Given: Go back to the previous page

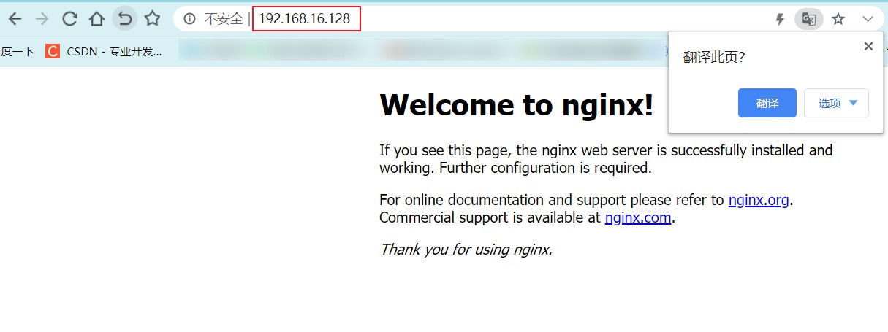Looking at the screenshot, I should click(x=15, y=19).
